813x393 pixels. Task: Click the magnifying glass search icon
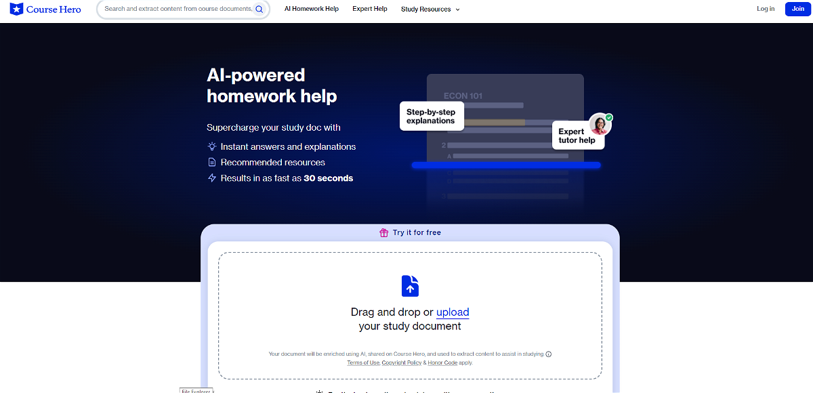pos(259,9)
